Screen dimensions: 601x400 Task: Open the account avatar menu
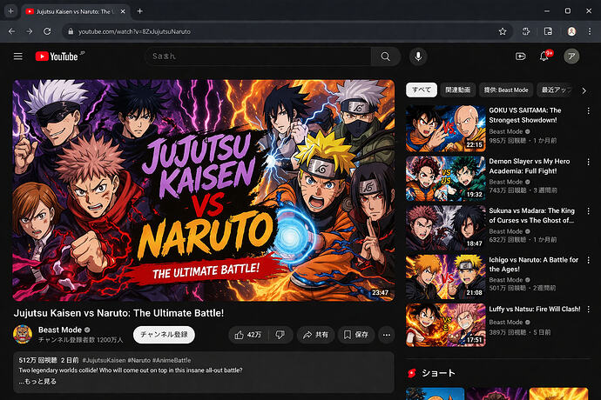(x=571, y=57)
